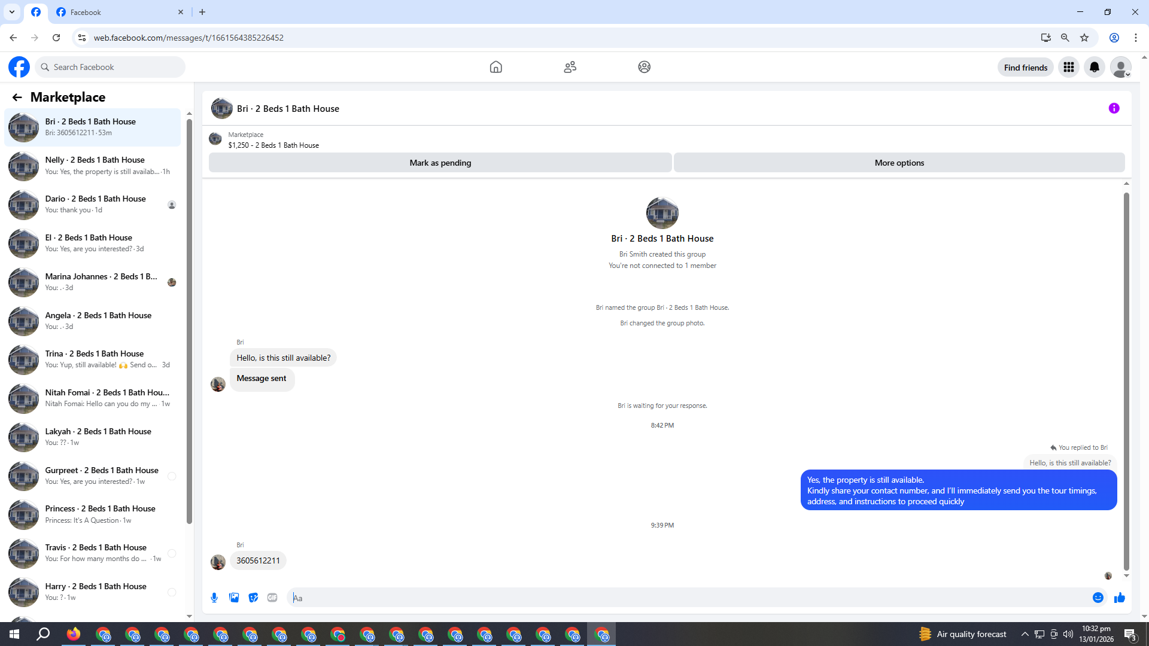Click Mark as pending button
Screen dimensions: 1149x646
[x=440, y=163]
